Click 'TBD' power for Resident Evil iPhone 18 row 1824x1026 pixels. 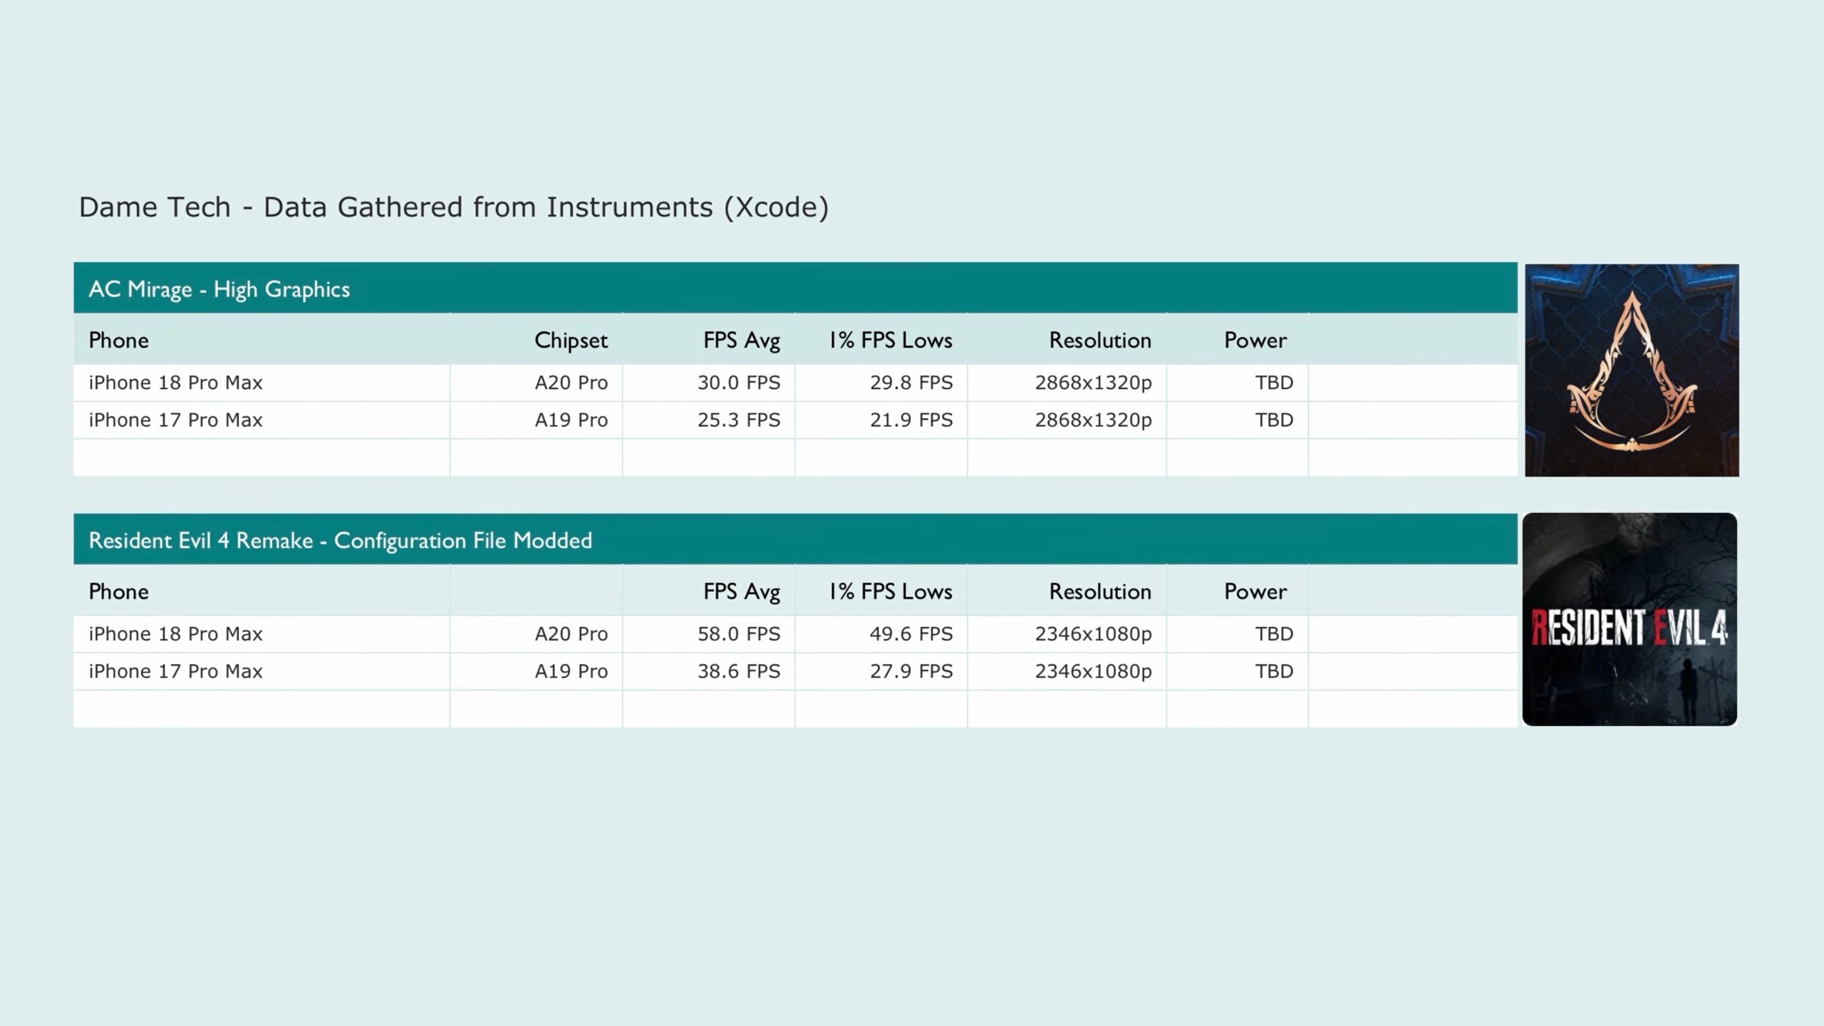click(1274, 633)
